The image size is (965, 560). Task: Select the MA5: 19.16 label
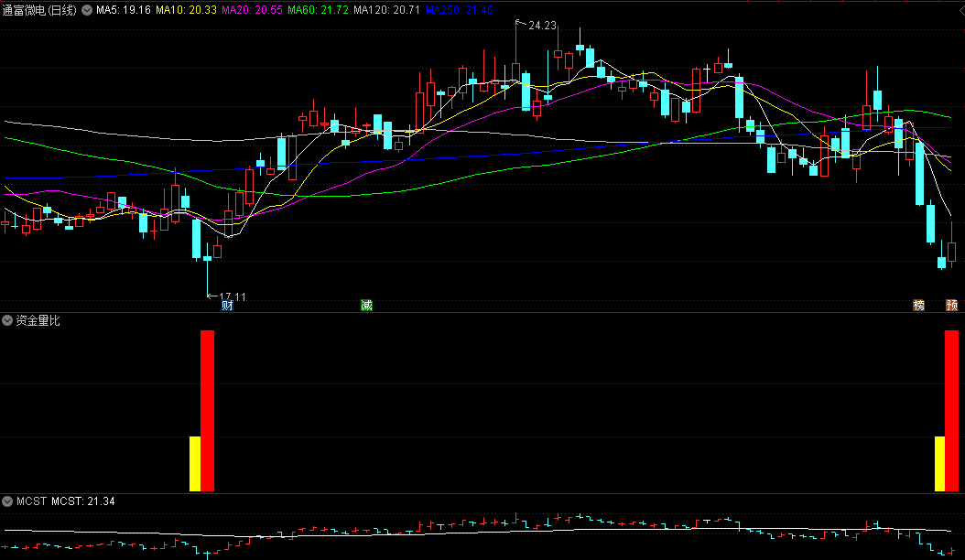pos(123,10)
